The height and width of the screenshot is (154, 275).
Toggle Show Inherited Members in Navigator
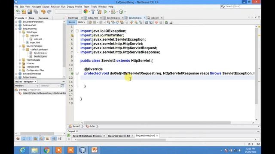[x=18, y=139]
